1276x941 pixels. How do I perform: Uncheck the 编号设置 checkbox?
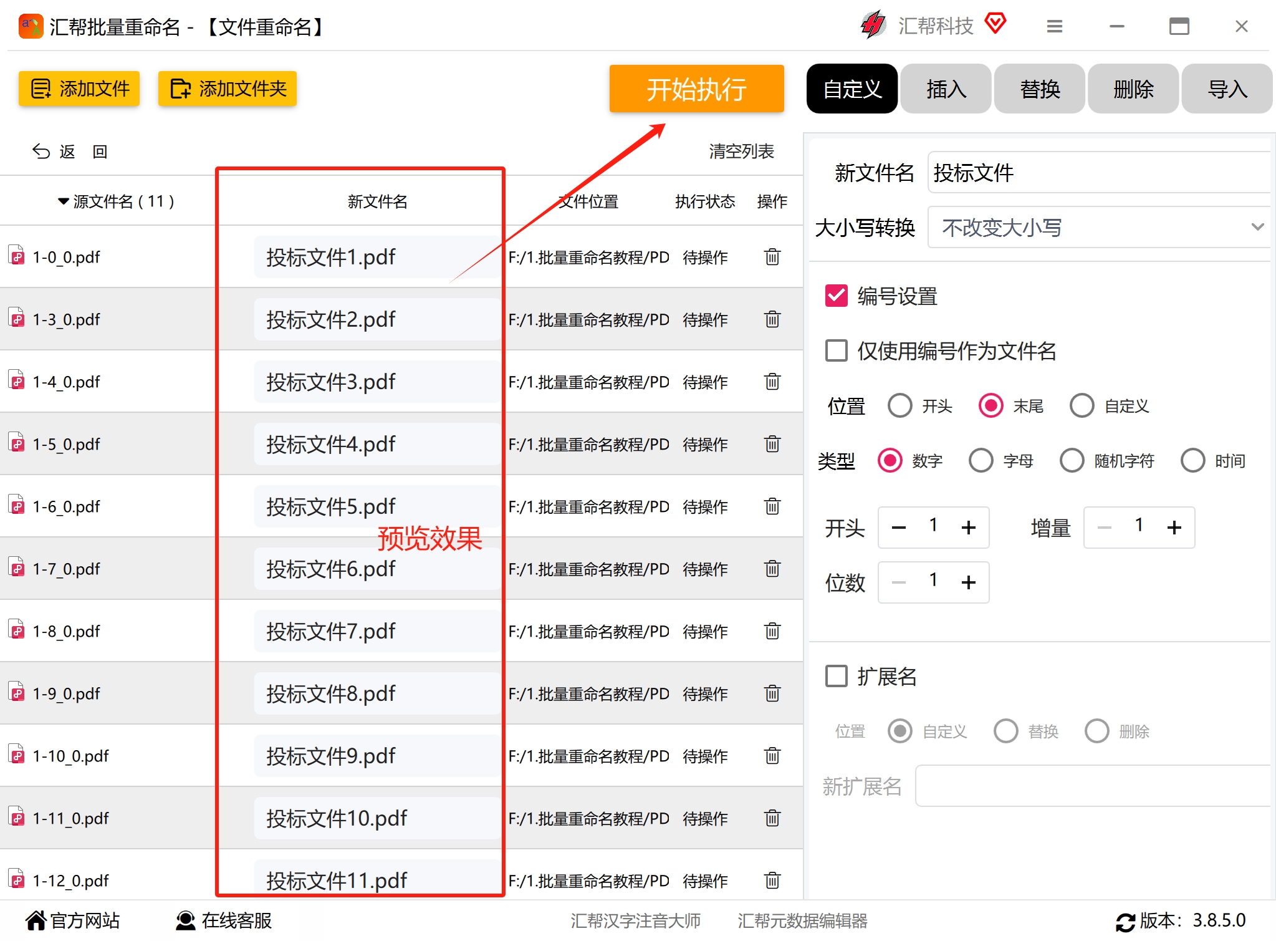[836, 296]
